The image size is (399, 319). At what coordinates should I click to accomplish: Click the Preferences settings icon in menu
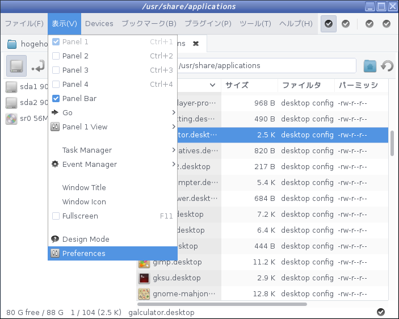(55, 253)
